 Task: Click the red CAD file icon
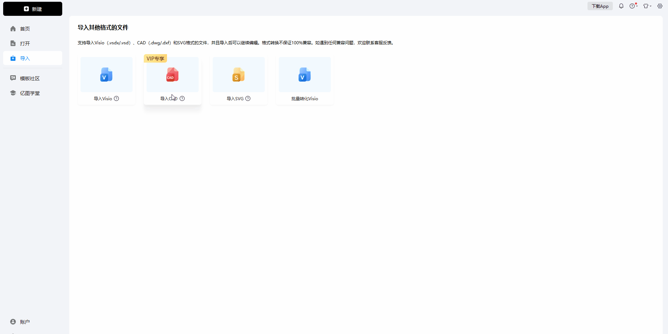[x=173, y=75]
